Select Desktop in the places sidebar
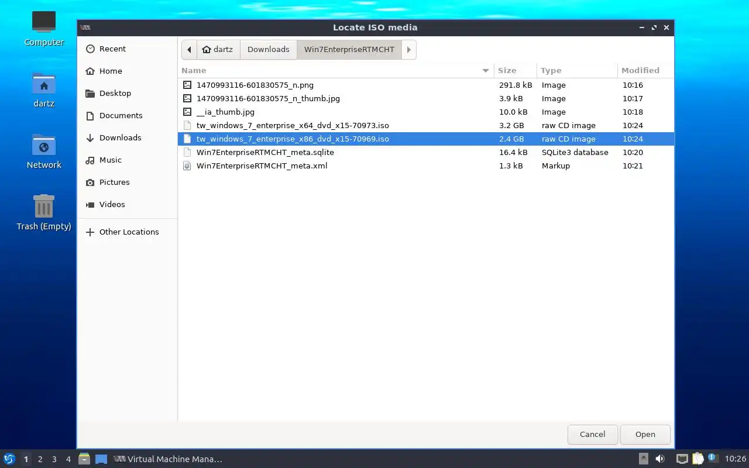This screenshot has height=468, width=749. click(x=127, y=94)
